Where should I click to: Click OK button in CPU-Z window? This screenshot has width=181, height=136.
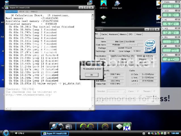(153, 101)
